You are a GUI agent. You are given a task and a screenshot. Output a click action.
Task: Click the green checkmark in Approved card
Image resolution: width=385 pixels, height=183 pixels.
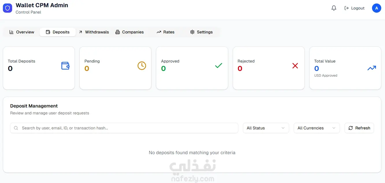tap(219, 66)
